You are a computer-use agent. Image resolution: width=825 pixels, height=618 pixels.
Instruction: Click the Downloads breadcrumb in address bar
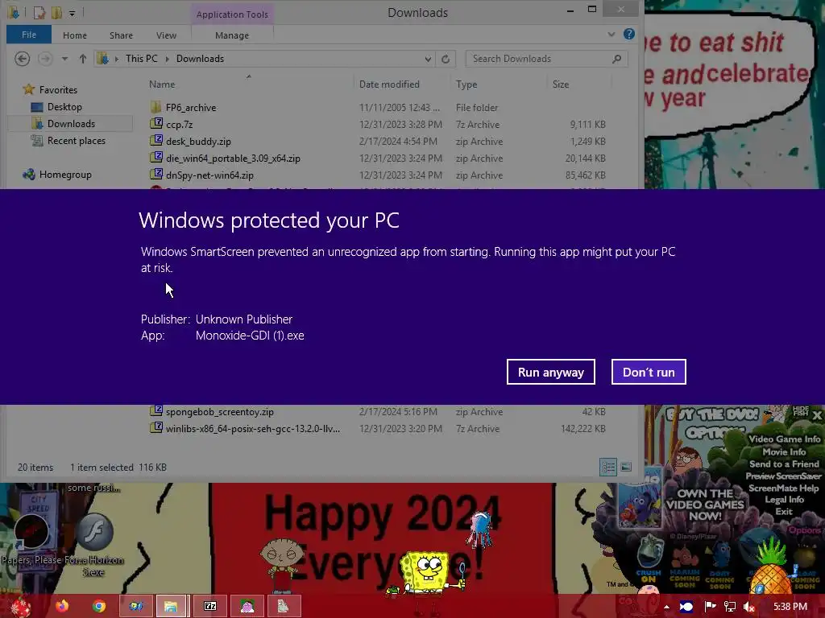coord(200,59)
